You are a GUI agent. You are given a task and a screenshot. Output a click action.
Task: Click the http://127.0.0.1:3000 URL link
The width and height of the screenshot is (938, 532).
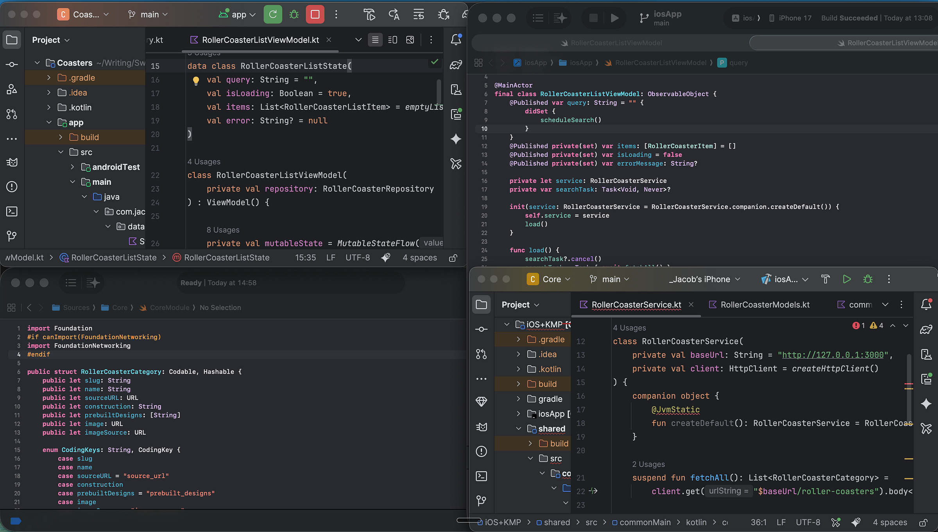(832, 355)
